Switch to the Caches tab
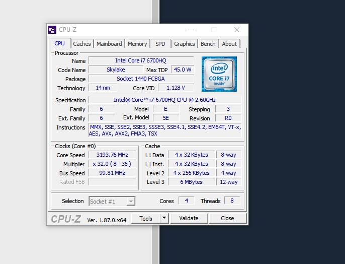The height and width of the screenshot is (264, 345). click(x=82, y=44)
